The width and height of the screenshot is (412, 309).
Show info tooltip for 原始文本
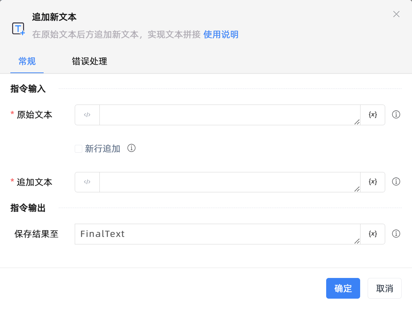click(x=396, y=115)
